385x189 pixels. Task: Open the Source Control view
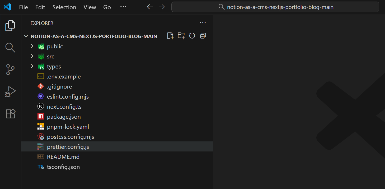coord(10,70)
